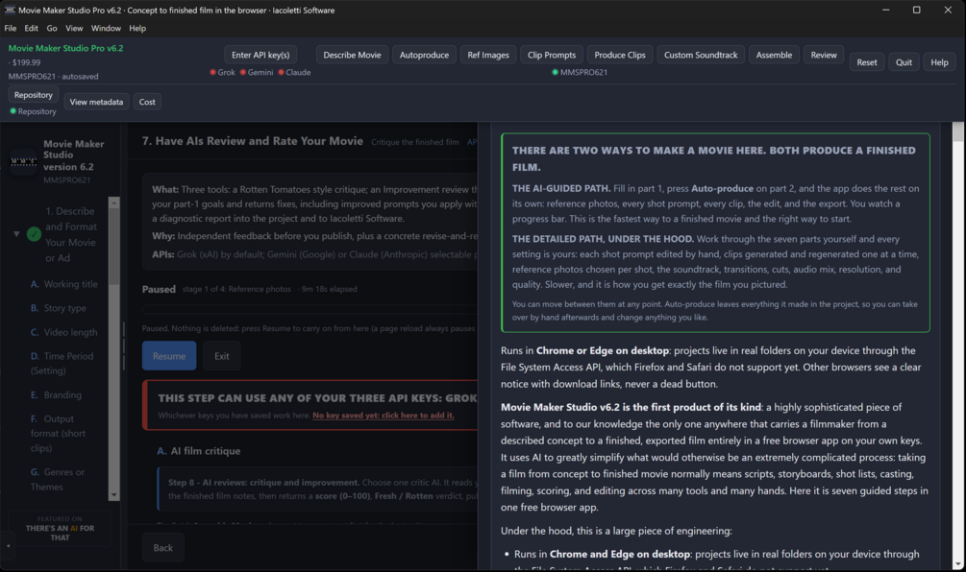The height and width of the screenshot is (572, 966).
Task: Open the View menu
Action: point(74,28)
